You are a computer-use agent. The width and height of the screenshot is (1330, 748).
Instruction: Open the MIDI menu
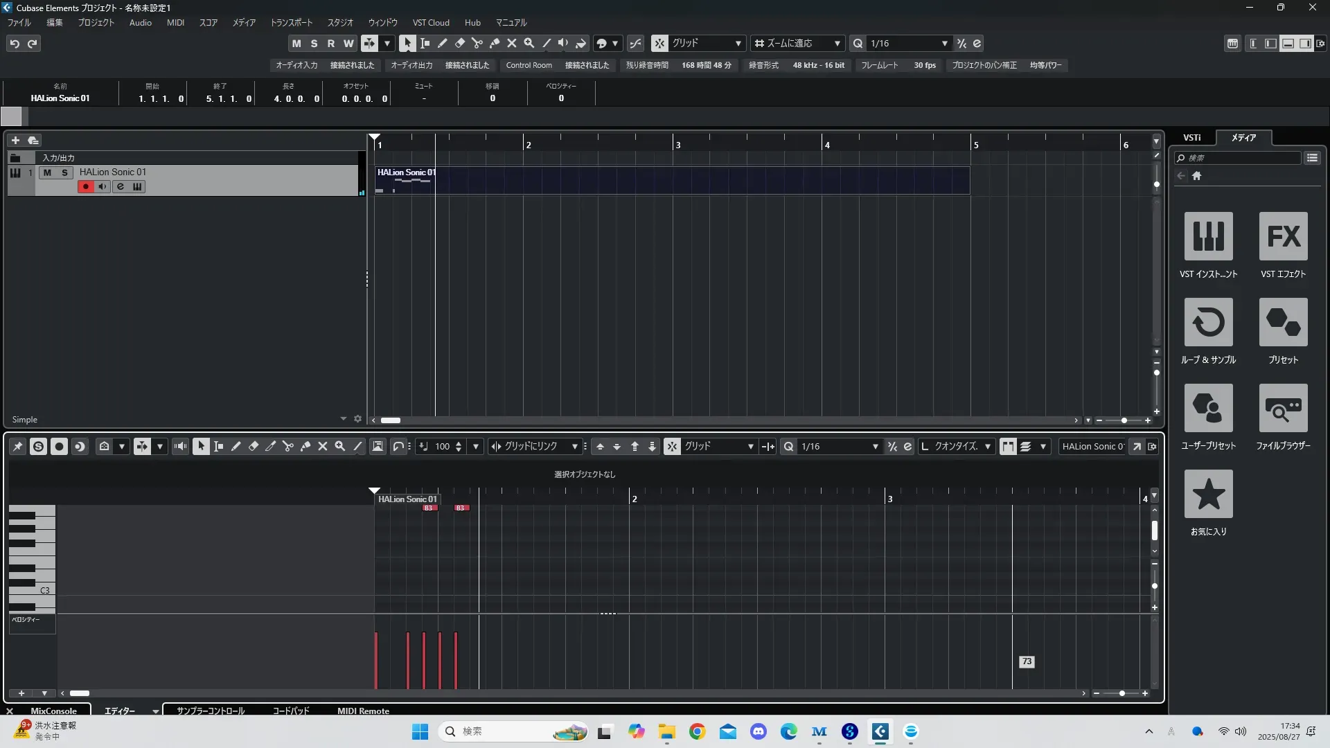click(x=175, y=23)
